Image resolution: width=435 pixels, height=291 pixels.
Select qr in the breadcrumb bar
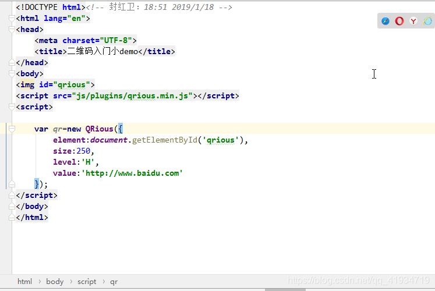click(114, 282)
